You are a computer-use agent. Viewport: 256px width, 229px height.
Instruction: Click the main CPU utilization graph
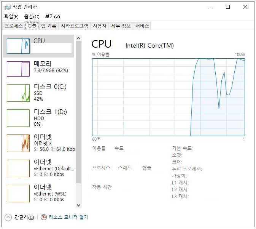(x=169, y=97)
